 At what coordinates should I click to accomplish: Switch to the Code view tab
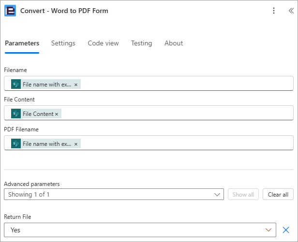point(103,43)
